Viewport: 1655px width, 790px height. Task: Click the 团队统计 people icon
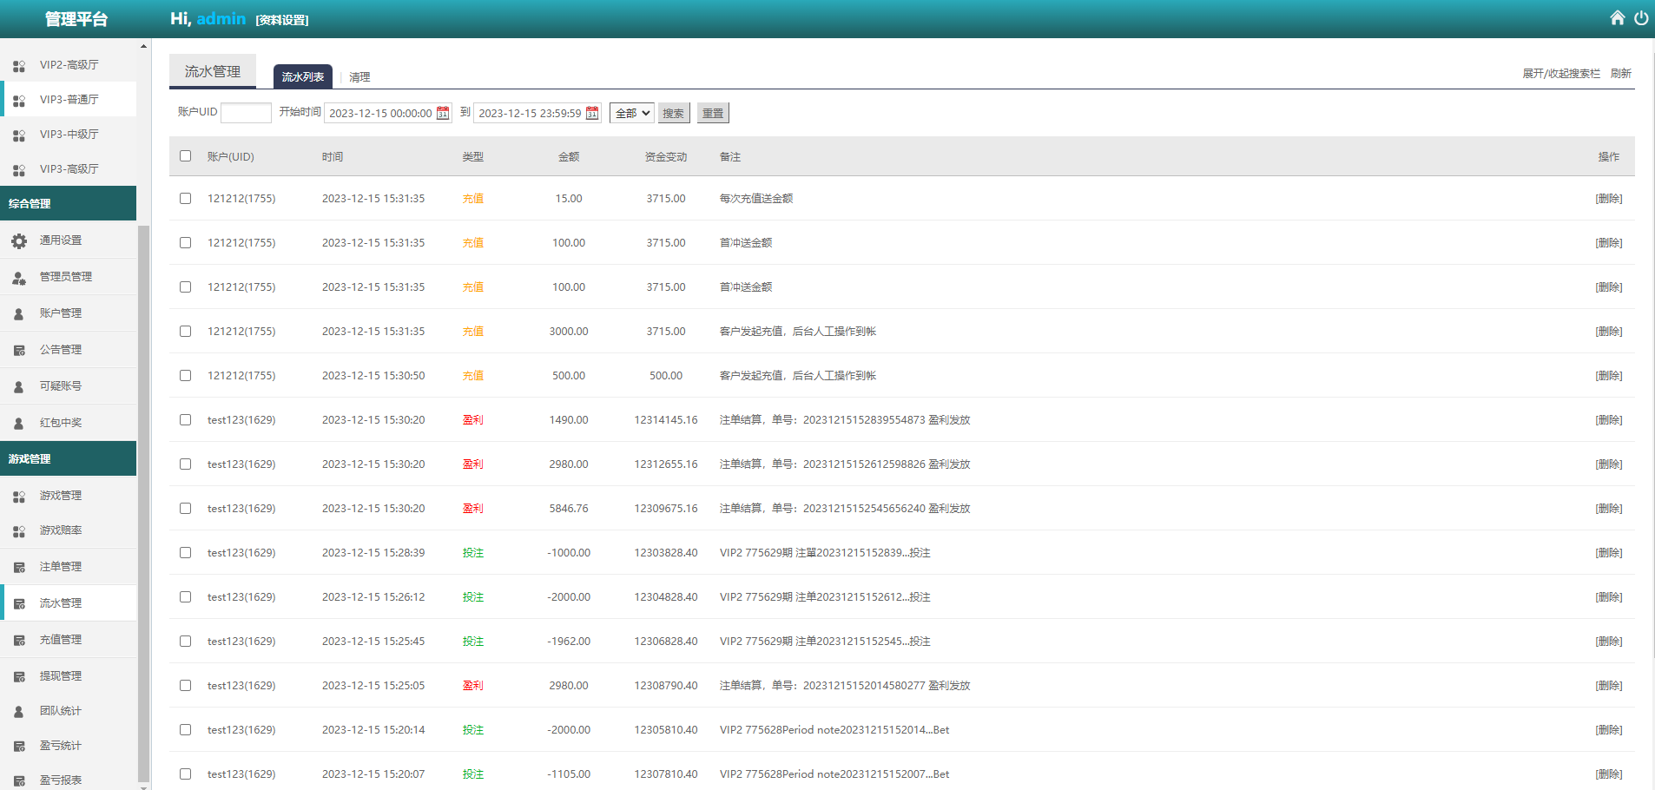pyautogui.click(x=19, y=711)
